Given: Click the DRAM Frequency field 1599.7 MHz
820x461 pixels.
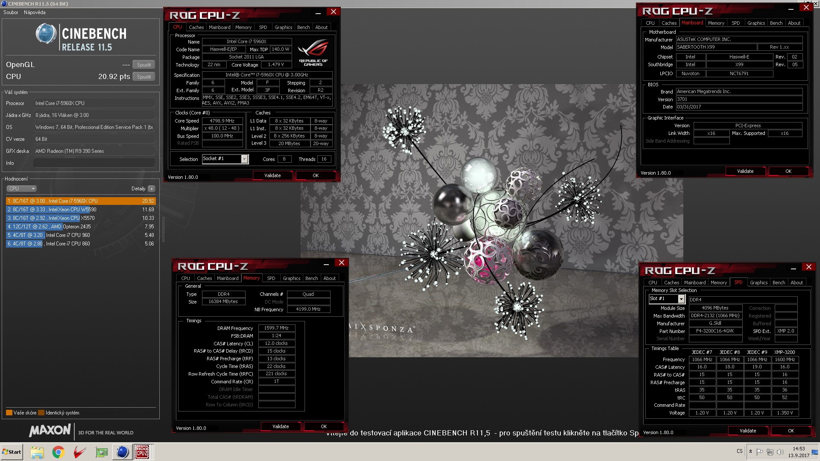Looking at the screenshot, I should (x=276, y=328).
